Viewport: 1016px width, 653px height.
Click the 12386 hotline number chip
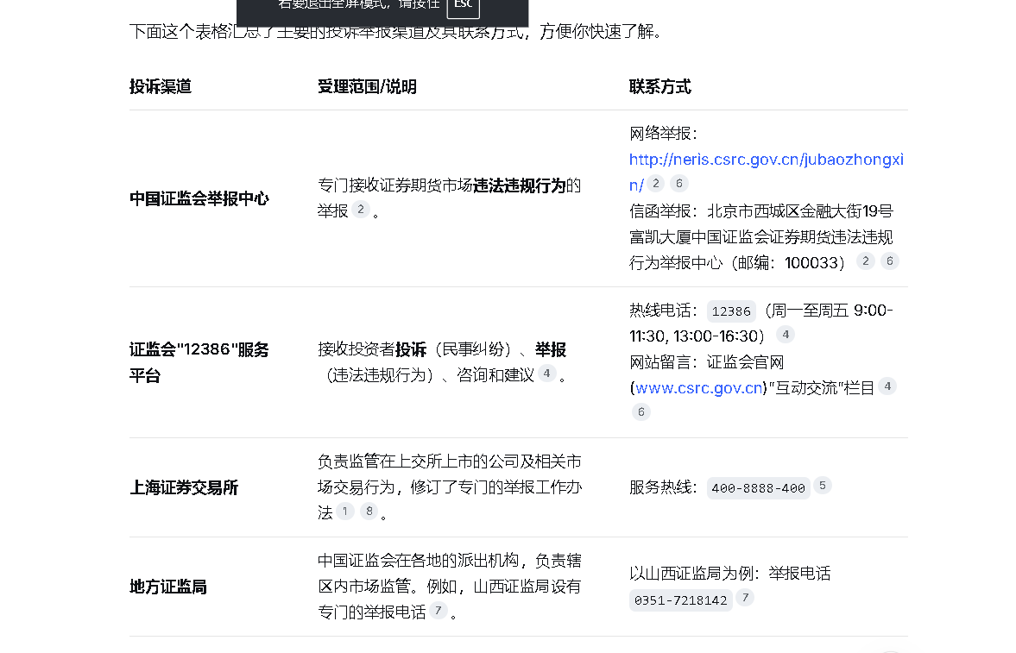[731, 311]
